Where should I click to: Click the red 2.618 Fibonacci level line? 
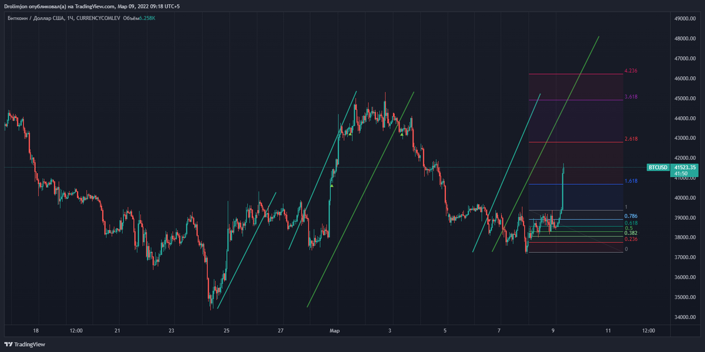coord(576,142)
